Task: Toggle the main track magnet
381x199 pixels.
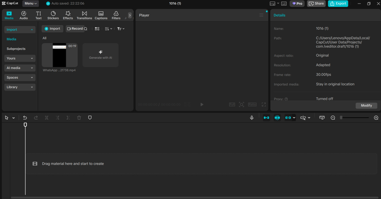Action: coord(266,118)
